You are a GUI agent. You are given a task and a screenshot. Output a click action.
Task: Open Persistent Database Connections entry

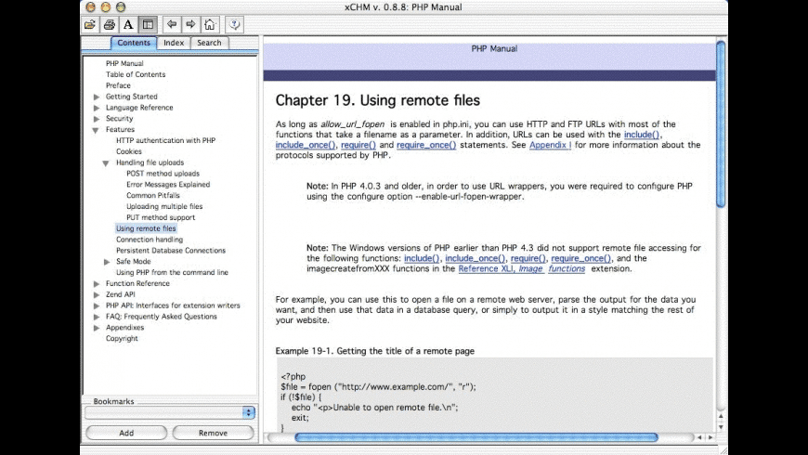pyautogui.click(x=171, y=251)
